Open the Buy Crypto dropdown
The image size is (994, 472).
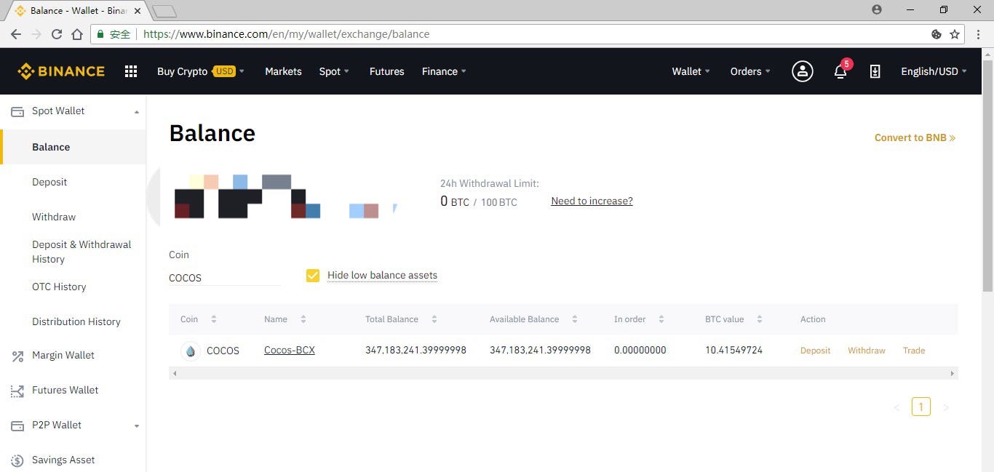[201, 71]
